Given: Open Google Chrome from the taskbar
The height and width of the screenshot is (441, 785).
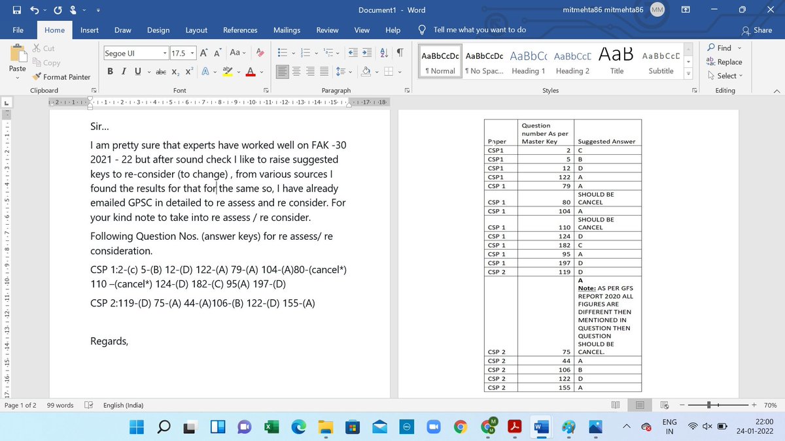Looking at the screenshot, I should click(461, 426).
